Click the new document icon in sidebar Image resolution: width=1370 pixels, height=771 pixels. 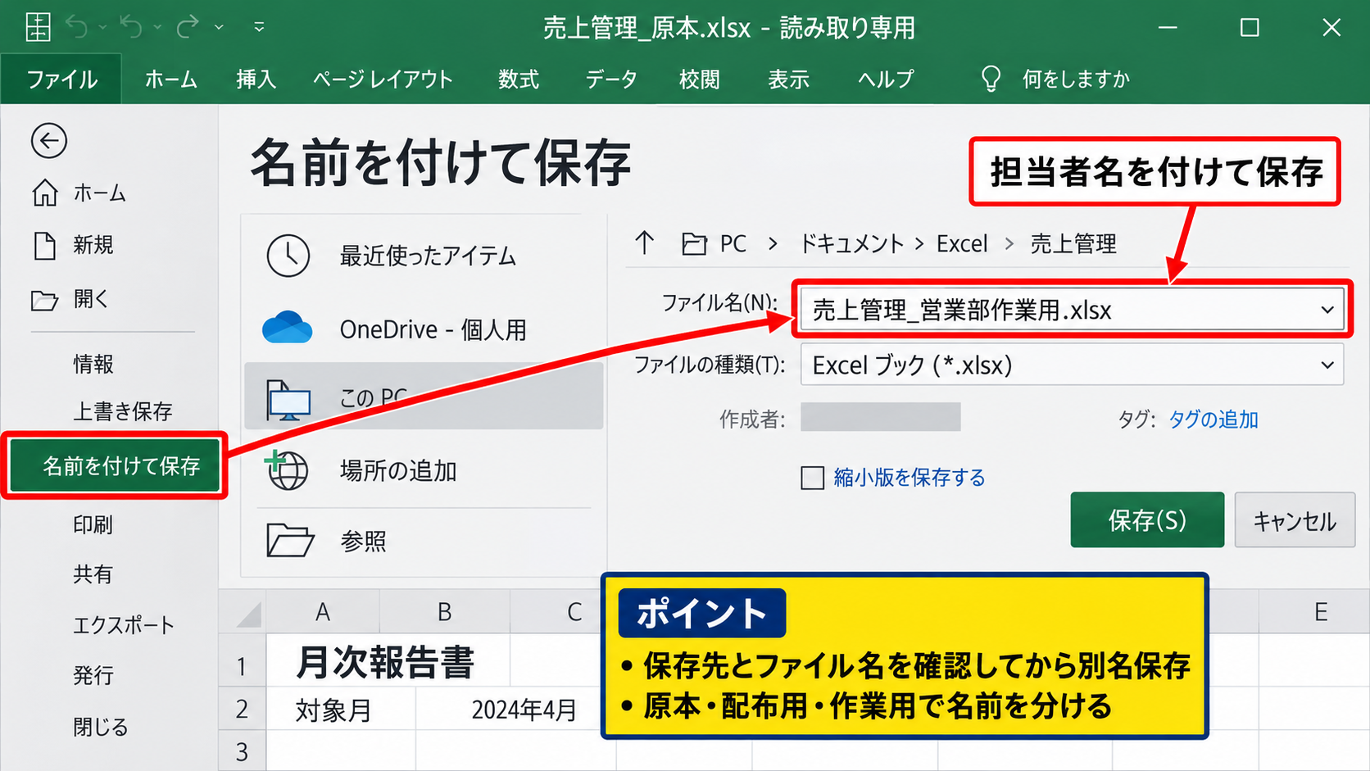coord(44,245)
